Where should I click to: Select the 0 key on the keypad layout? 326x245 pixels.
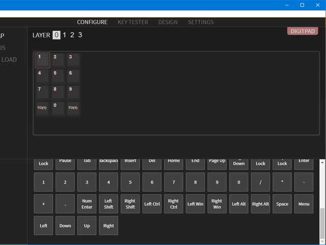click(58, 108)
